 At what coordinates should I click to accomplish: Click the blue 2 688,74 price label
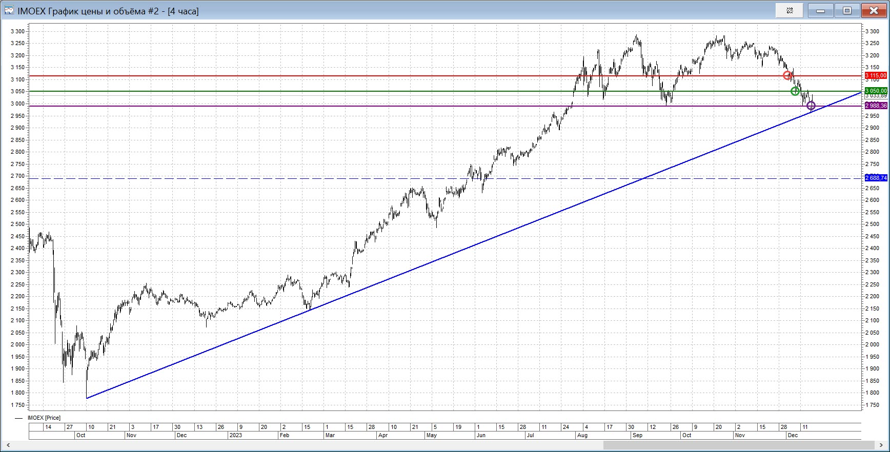click(876, 178)
